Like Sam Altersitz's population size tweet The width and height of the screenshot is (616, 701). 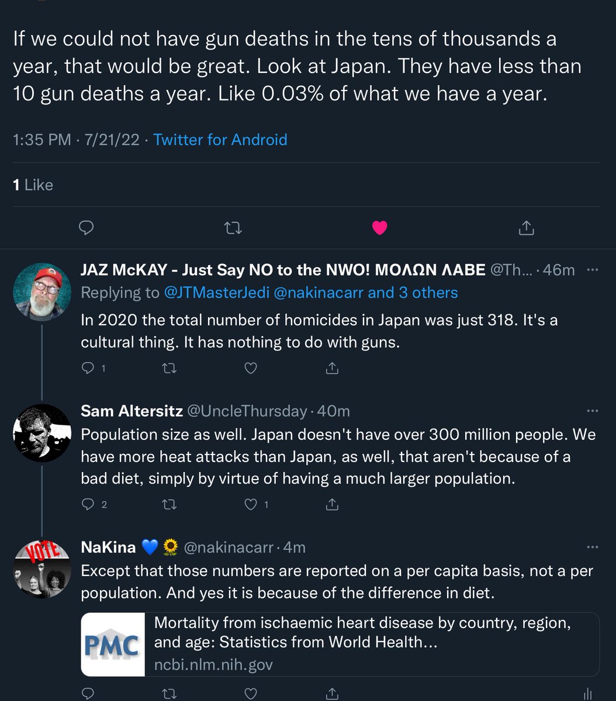[251, 504]
